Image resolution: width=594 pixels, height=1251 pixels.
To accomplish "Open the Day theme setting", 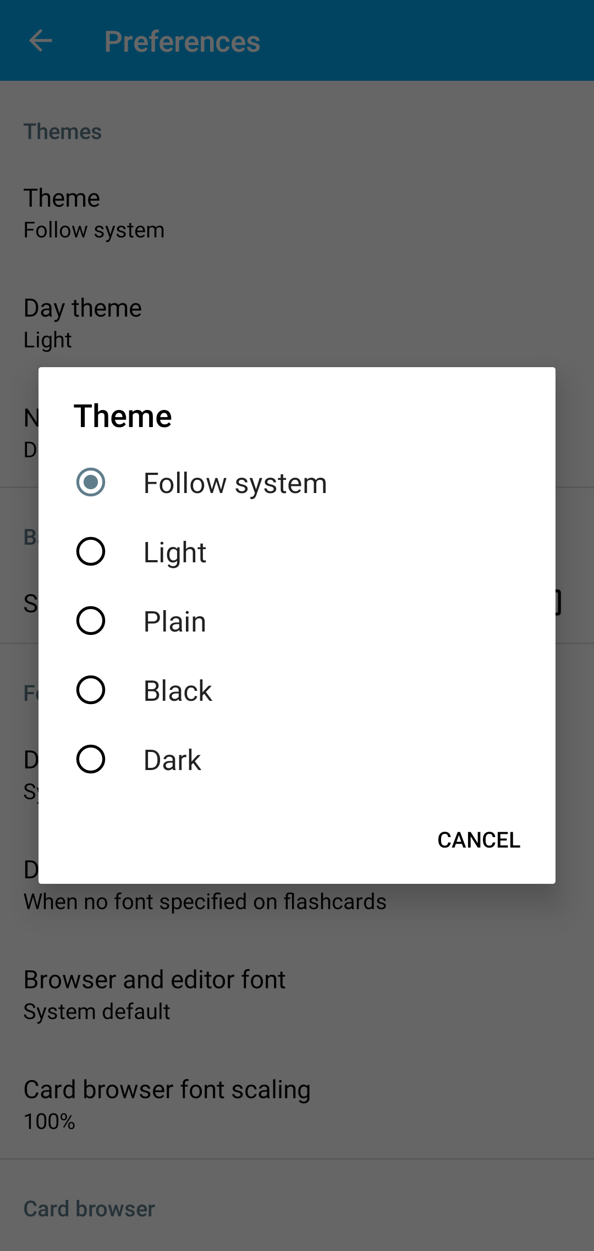I will (x=82, y=308).
